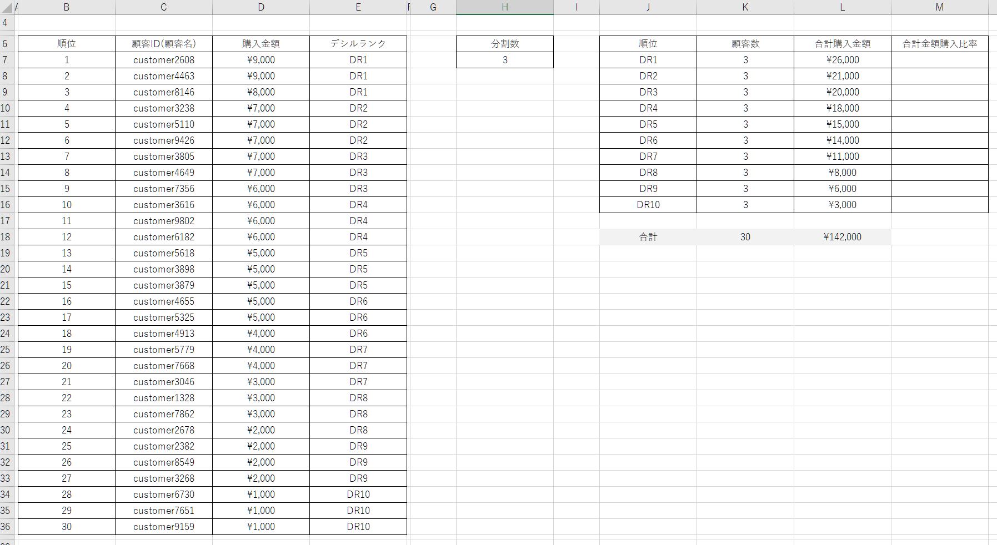This screenshot has height=545, width=997.
Task: Select column D header
Action: [261, 7]
